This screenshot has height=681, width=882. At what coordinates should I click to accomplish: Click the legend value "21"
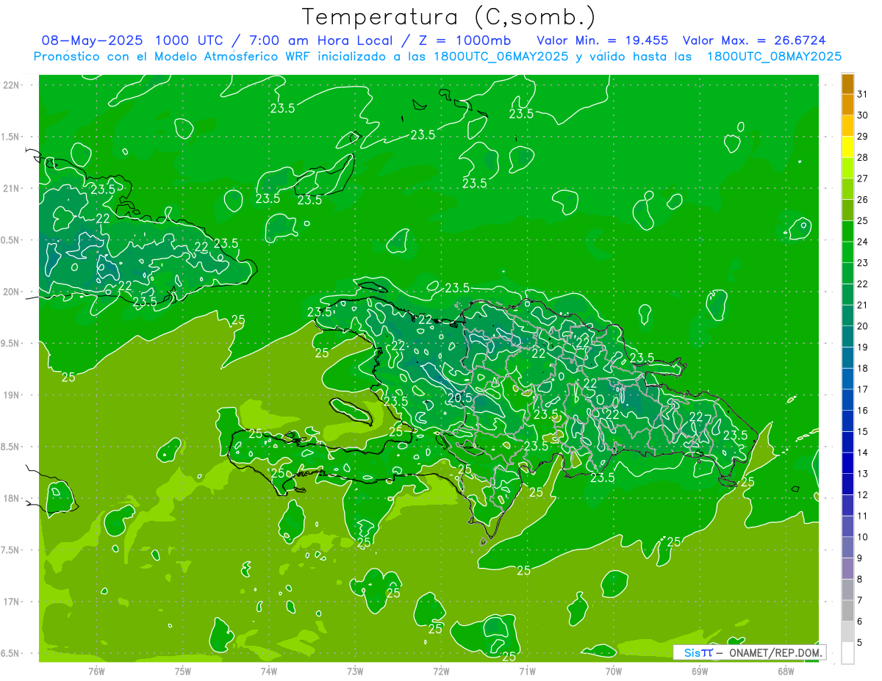click(x=863, y=305)
